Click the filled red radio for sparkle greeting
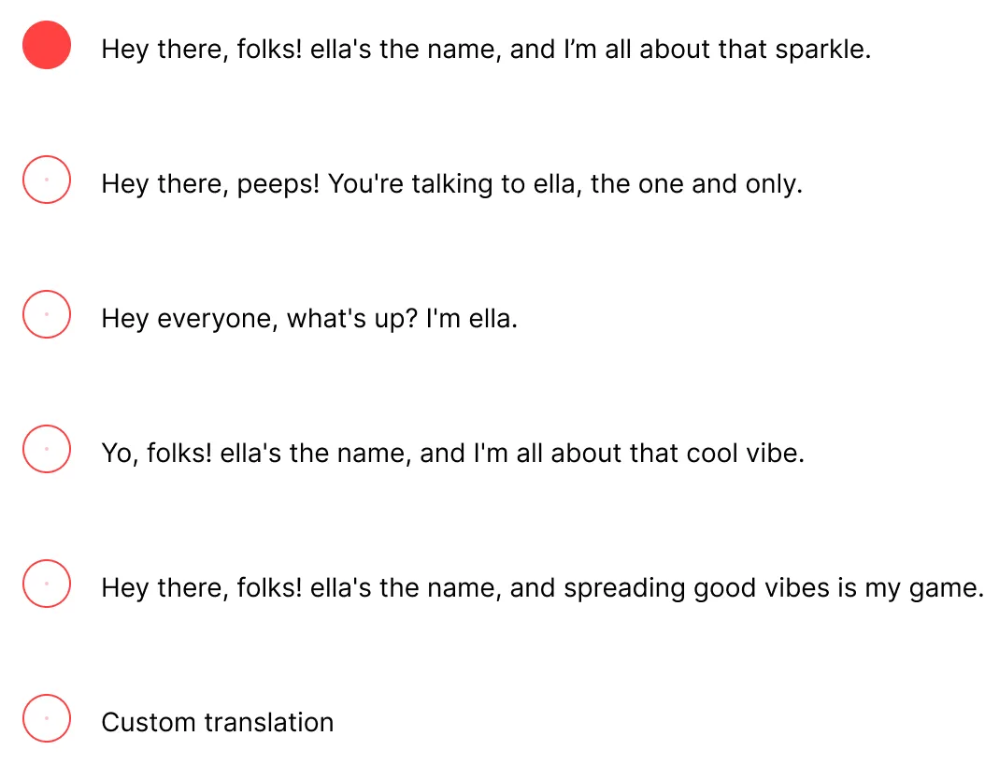Viewport: 985px width, 765px height. pyautogui.click(x=47, y=46)
